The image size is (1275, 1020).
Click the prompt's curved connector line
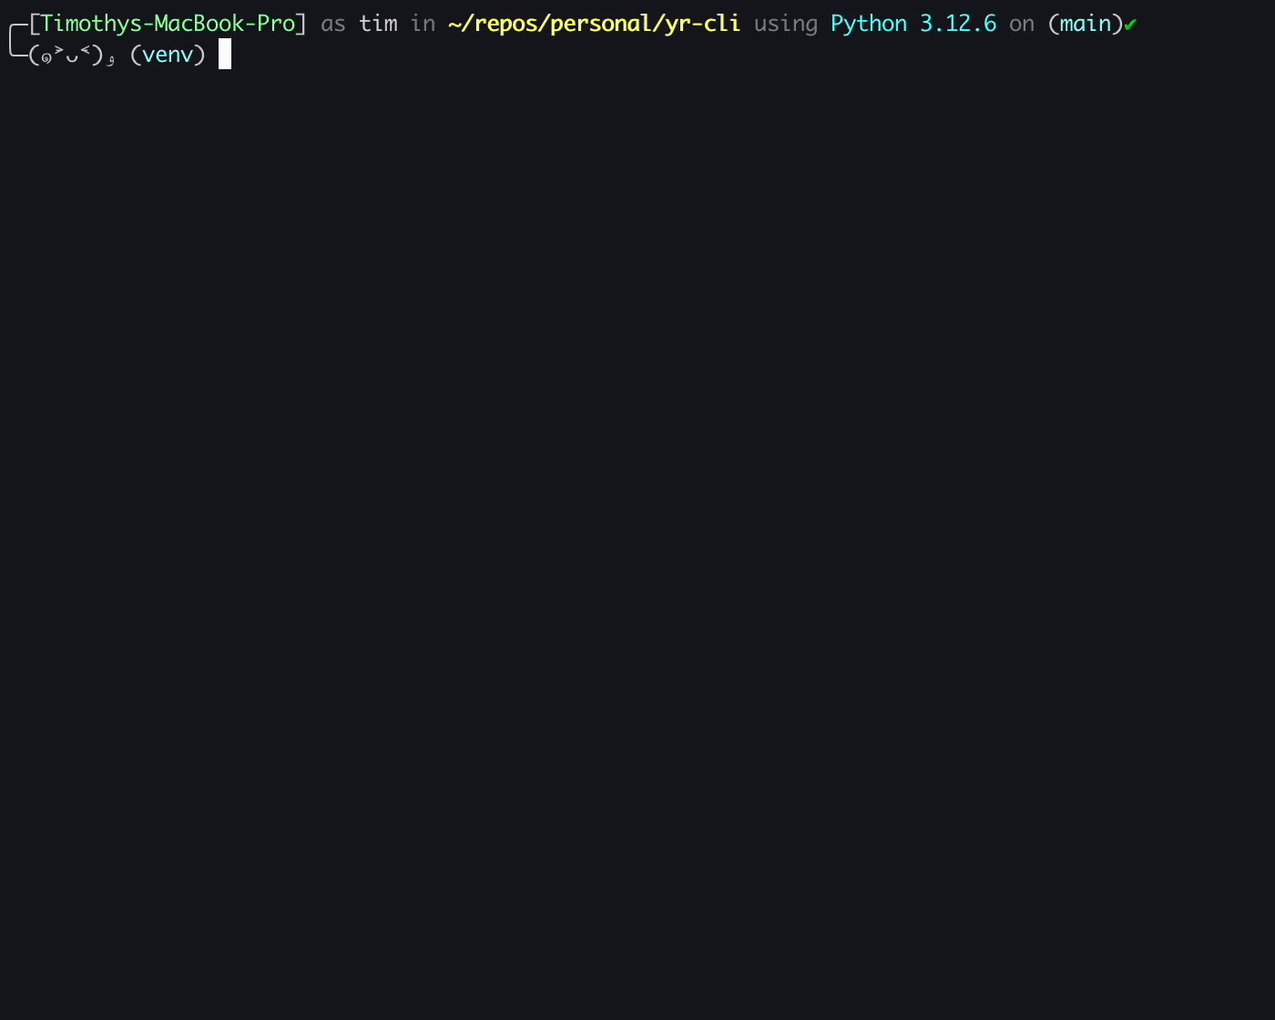point(17,40)
